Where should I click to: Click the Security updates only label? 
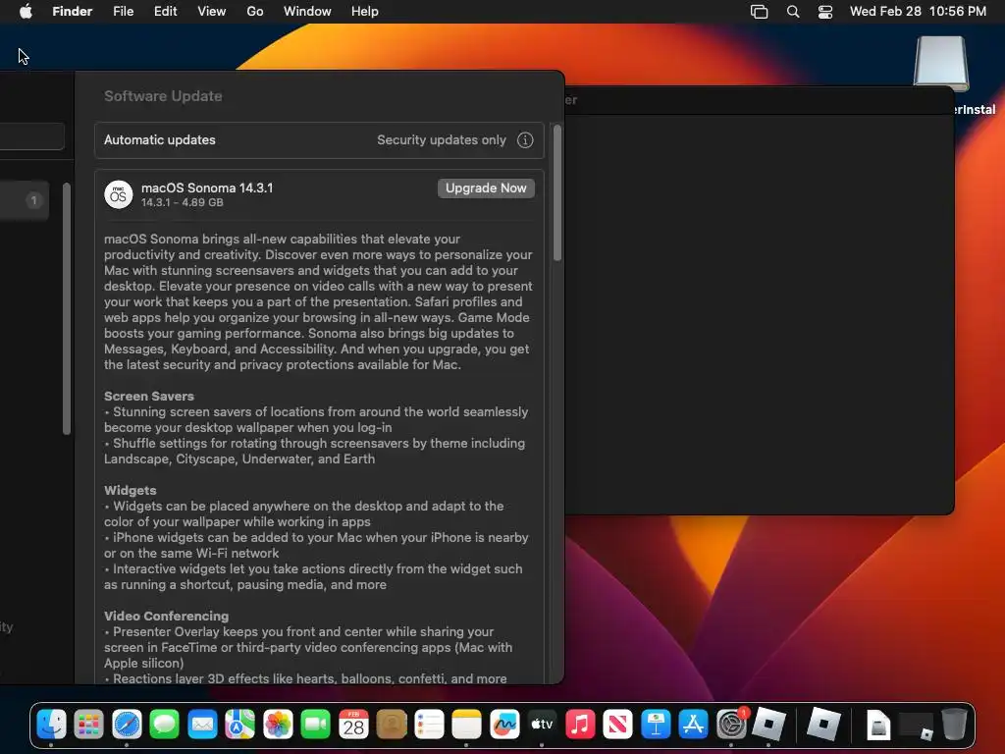[442, 139]
